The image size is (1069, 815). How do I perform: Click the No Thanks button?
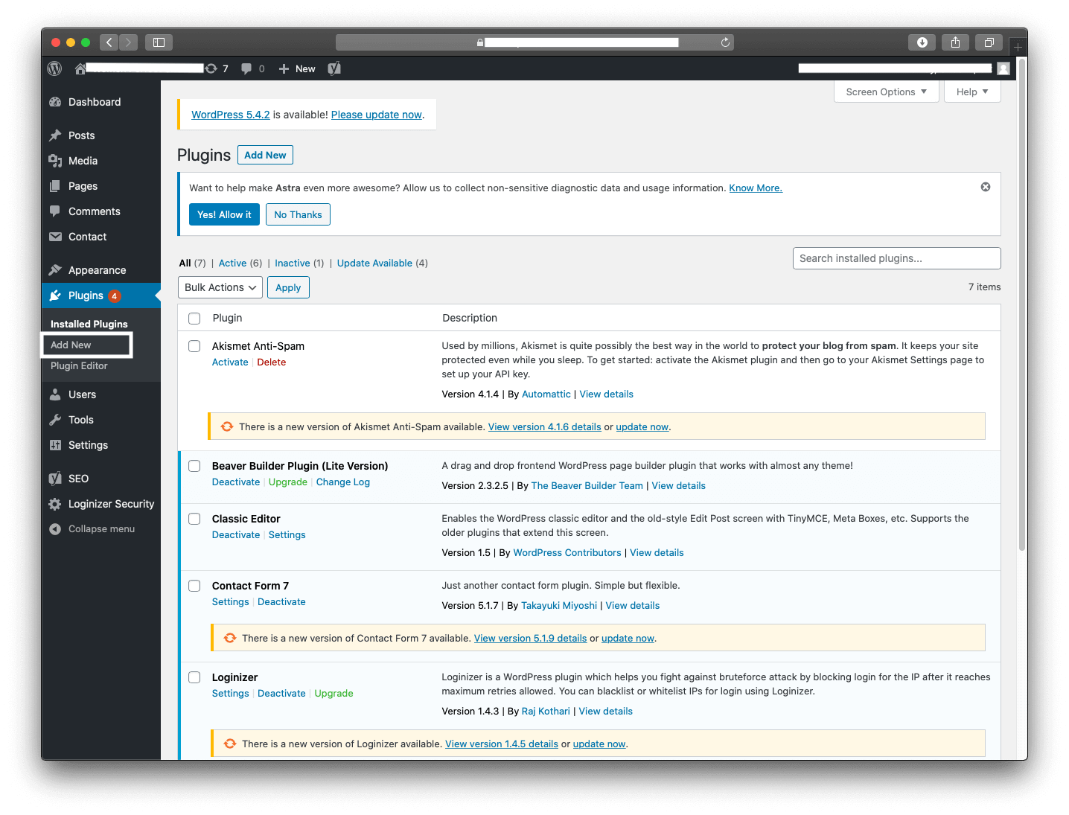click(x=298, y=214)
